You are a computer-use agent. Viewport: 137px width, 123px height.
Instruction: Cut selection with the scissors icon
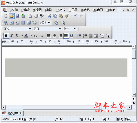tap(50, 16)
